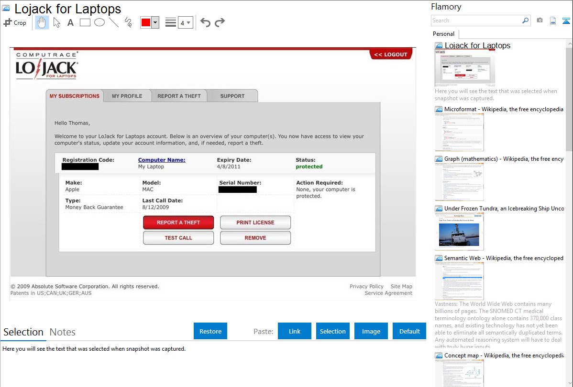Open the Semantic Web snapshot thumbnail
This screenshot has width=573, height=387.
459,281
